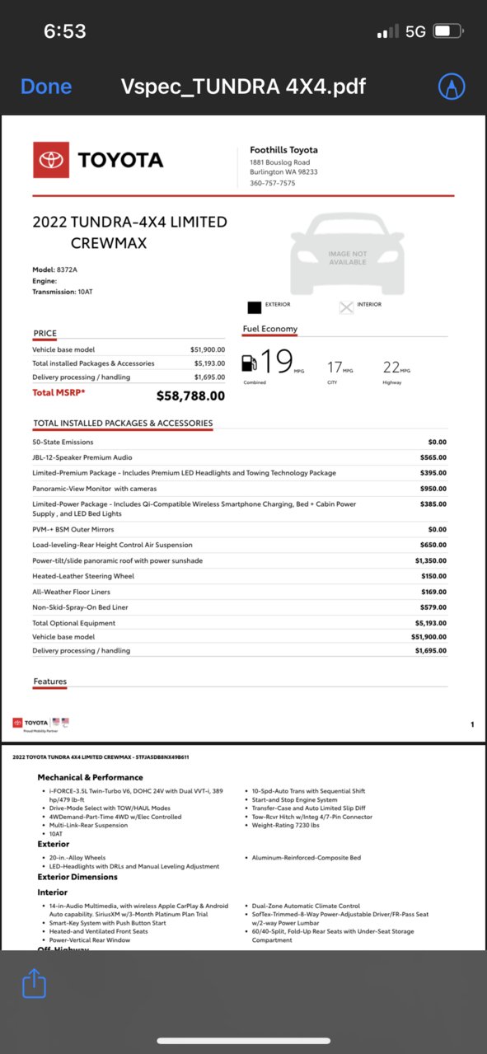Image resolution: width=487 pixels, height=1054 pixels.
Task: Tap 10-Spd-Auto Trans with Sequential Shift
Action: click(x=307, y=791)
